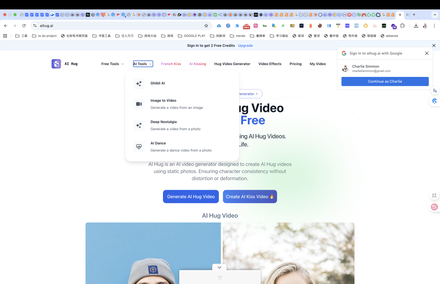This screenshot has height=284, width=440.
Task: Open the 'to do project' bookmark folder
Action: click(x=44, y=36)
